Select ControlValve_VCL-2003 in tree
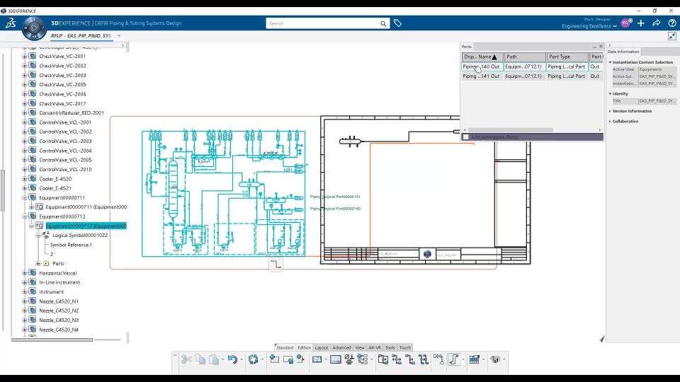This screenshot has height=382, width=680. pos(65,141)
